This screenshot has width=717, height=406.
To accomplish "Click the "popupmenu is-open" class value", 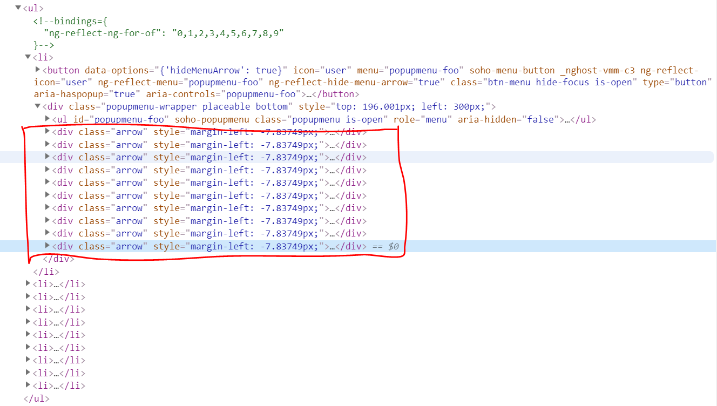I will tap(339, 120).
